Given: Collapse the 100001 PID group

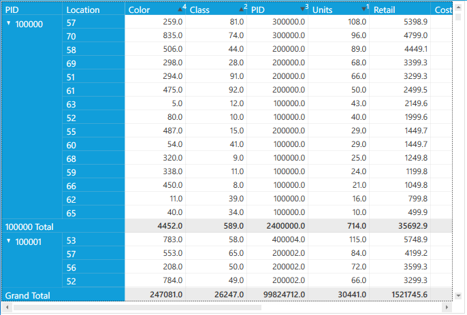Looking at the screenshot, I should click(8, 241).
